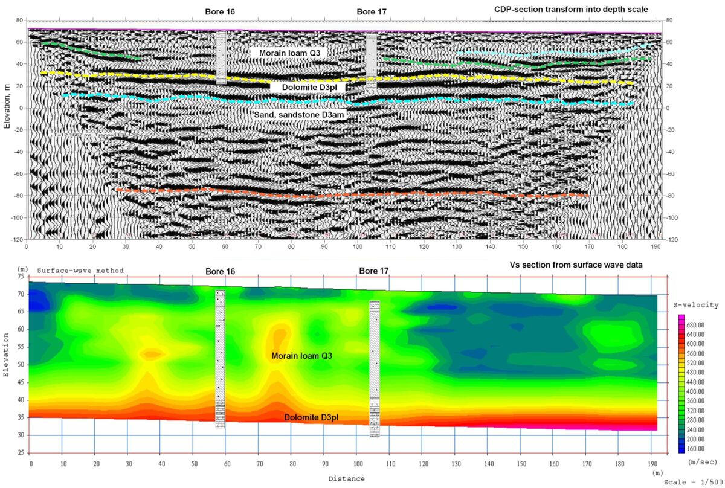The image size is (725, 488).
Task: Click the orange dashed horizon line
Action: tap(350, 194)
